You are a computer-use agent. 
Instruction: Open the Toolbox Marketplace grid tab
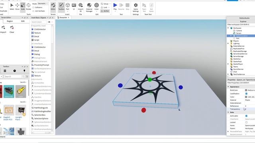[5, 71]
